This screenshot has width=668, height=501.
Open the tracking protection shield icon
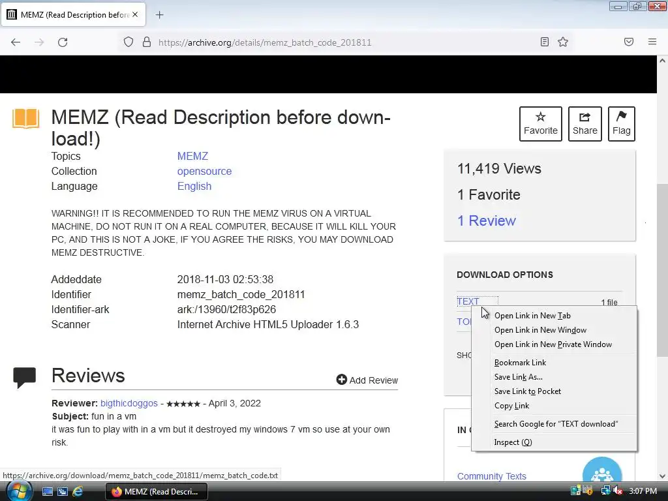[129, 42]
